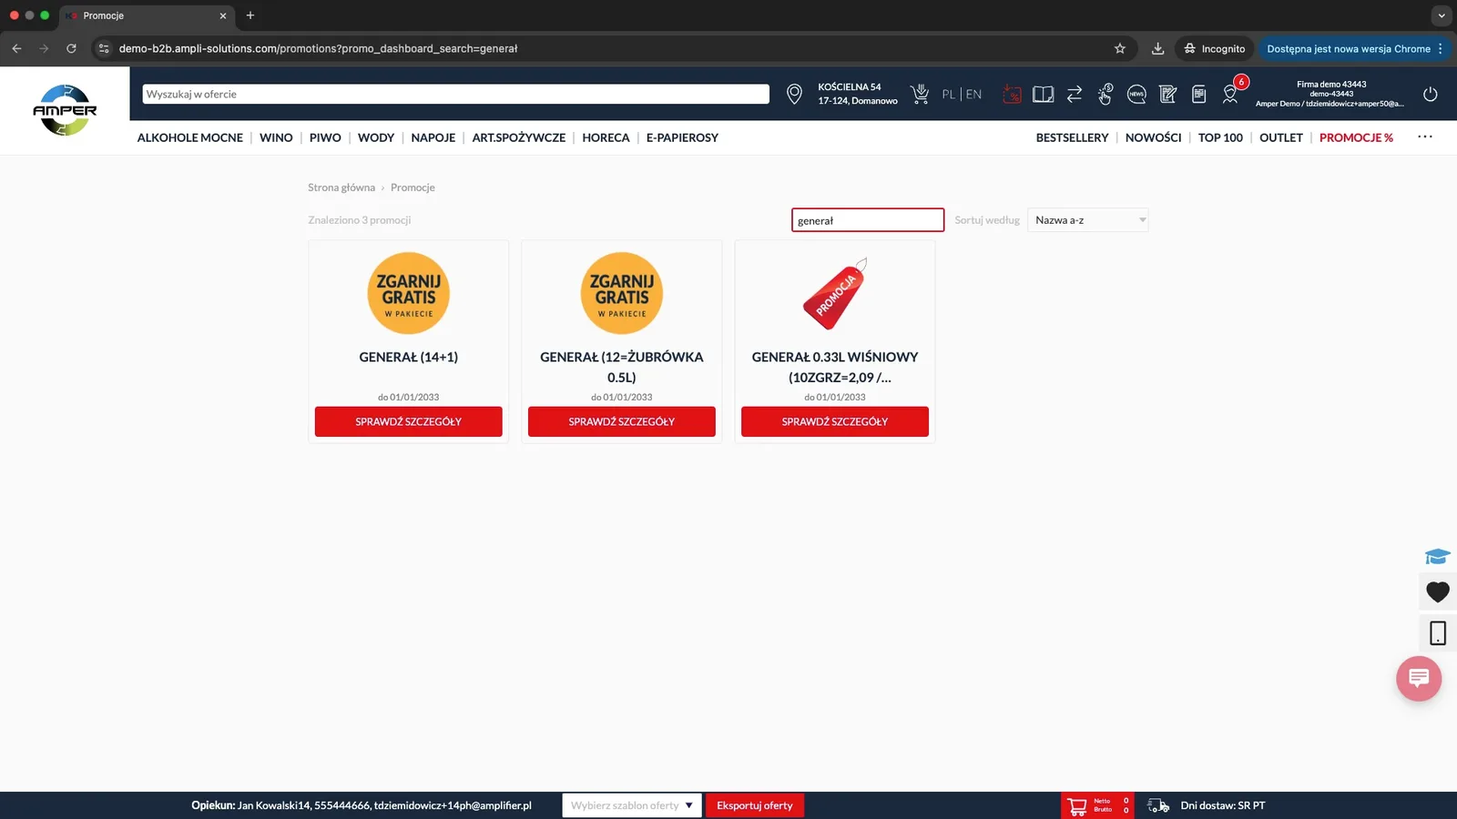Expand the Wybierz szablon oferty dropdown
Viewport: 1457px width, 819px height.
632,805
